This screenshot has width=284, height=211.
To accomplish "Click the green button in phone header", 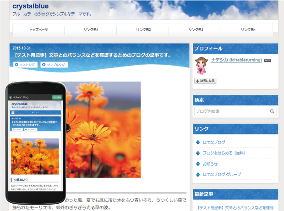I will click(57, 97).
